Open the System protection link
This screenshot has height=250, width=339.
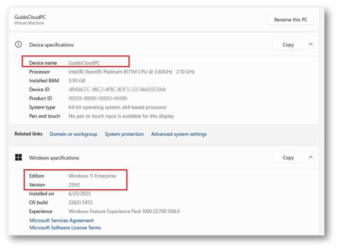[124, 134]
